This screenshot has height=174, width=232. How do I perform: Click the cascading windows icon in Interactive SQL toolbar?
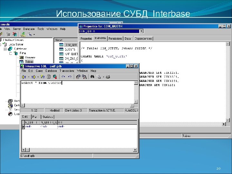coord(99,77)
